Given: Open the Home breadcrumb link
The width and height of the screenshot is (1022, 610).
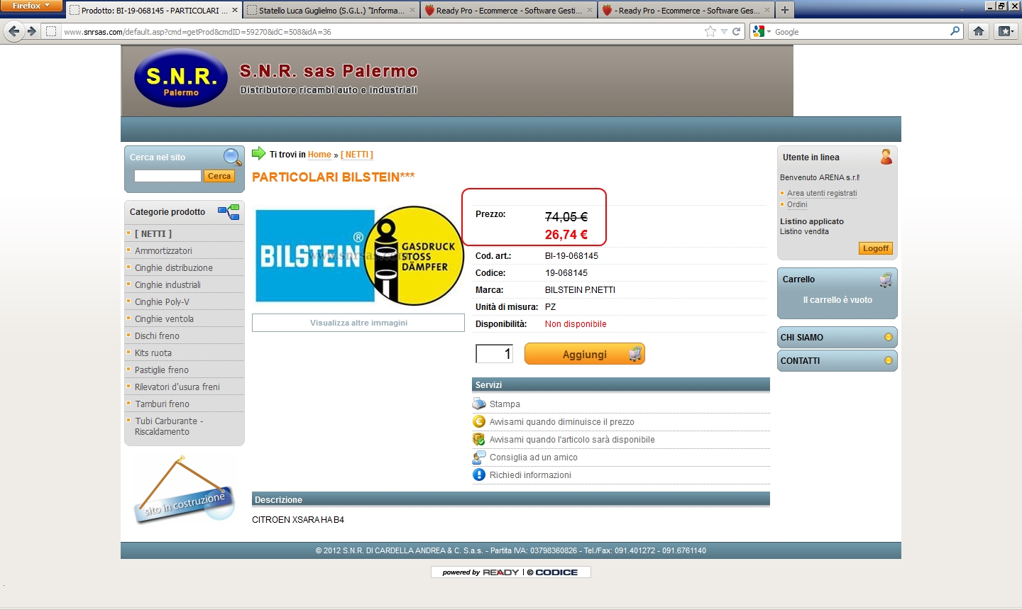Looking at the screenshot, I should (x=319, y=155).
